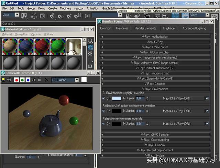Switch to the Raytracer tab
The width and height of the screenshot is (220, 168).
169,28
